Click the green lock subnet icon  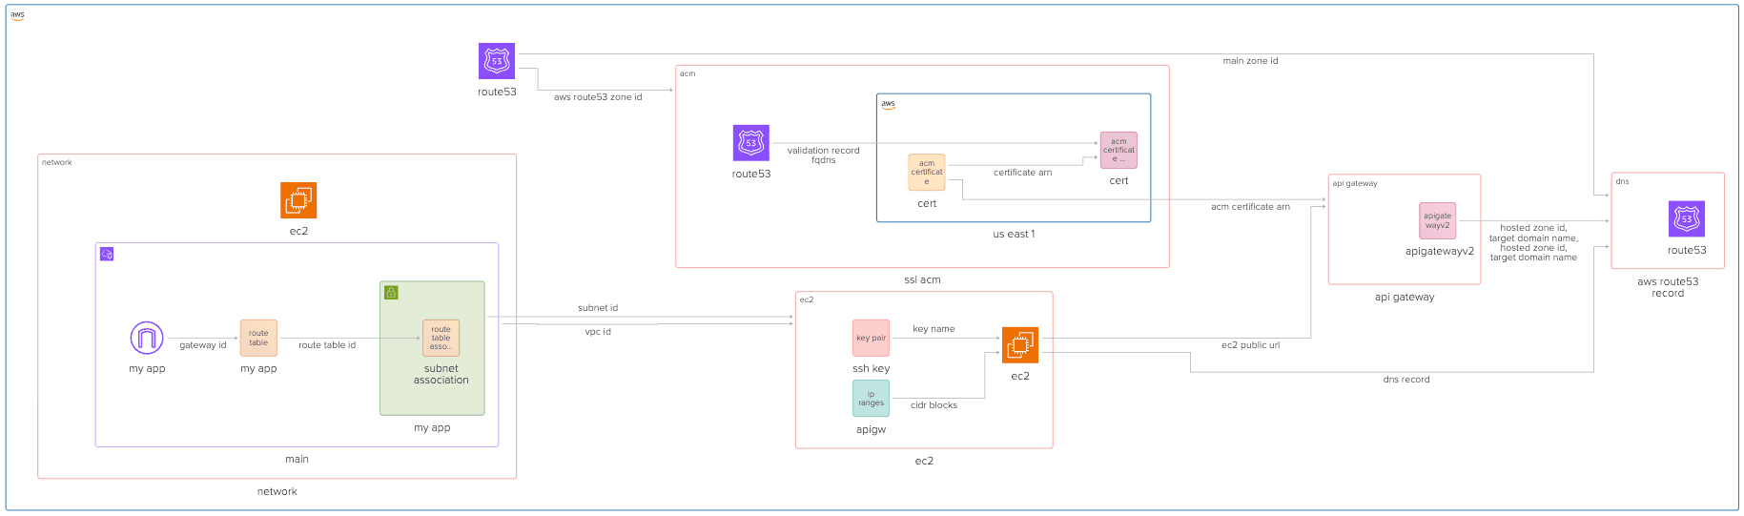pos(391,293)
